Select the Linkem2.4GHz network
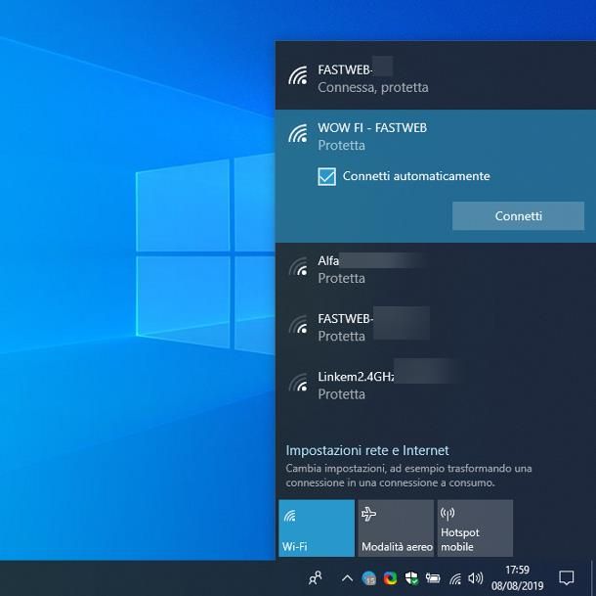This screenshot has height=596, width=596. pos(436,385)
